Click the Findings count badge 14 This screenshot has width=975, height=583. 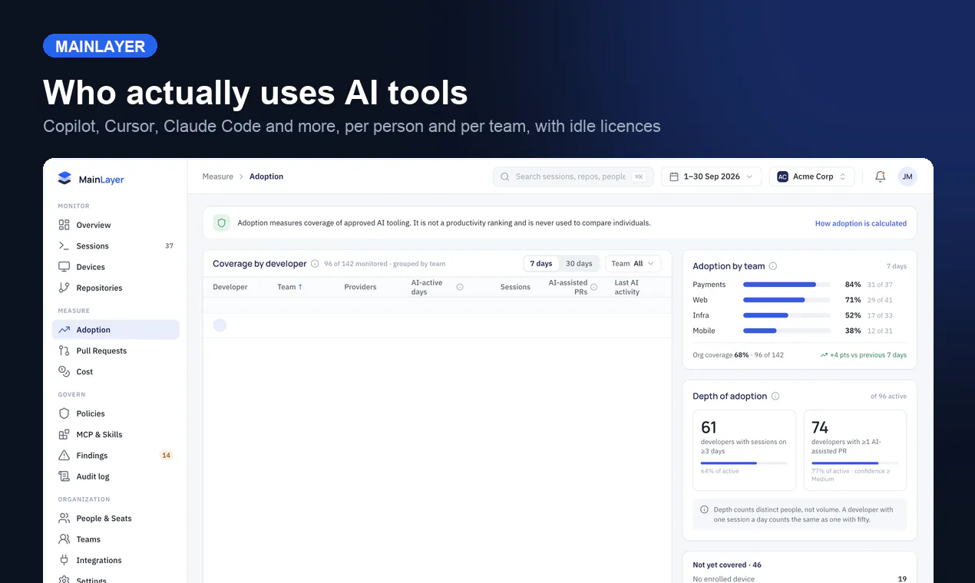pyautogui.click(x=166, y=456)
